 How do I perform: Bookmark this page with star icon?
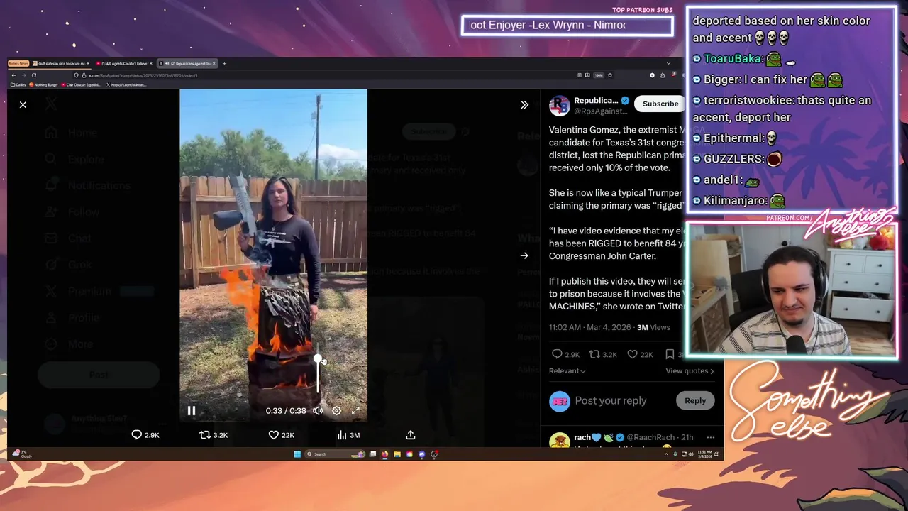pos(609,75)
